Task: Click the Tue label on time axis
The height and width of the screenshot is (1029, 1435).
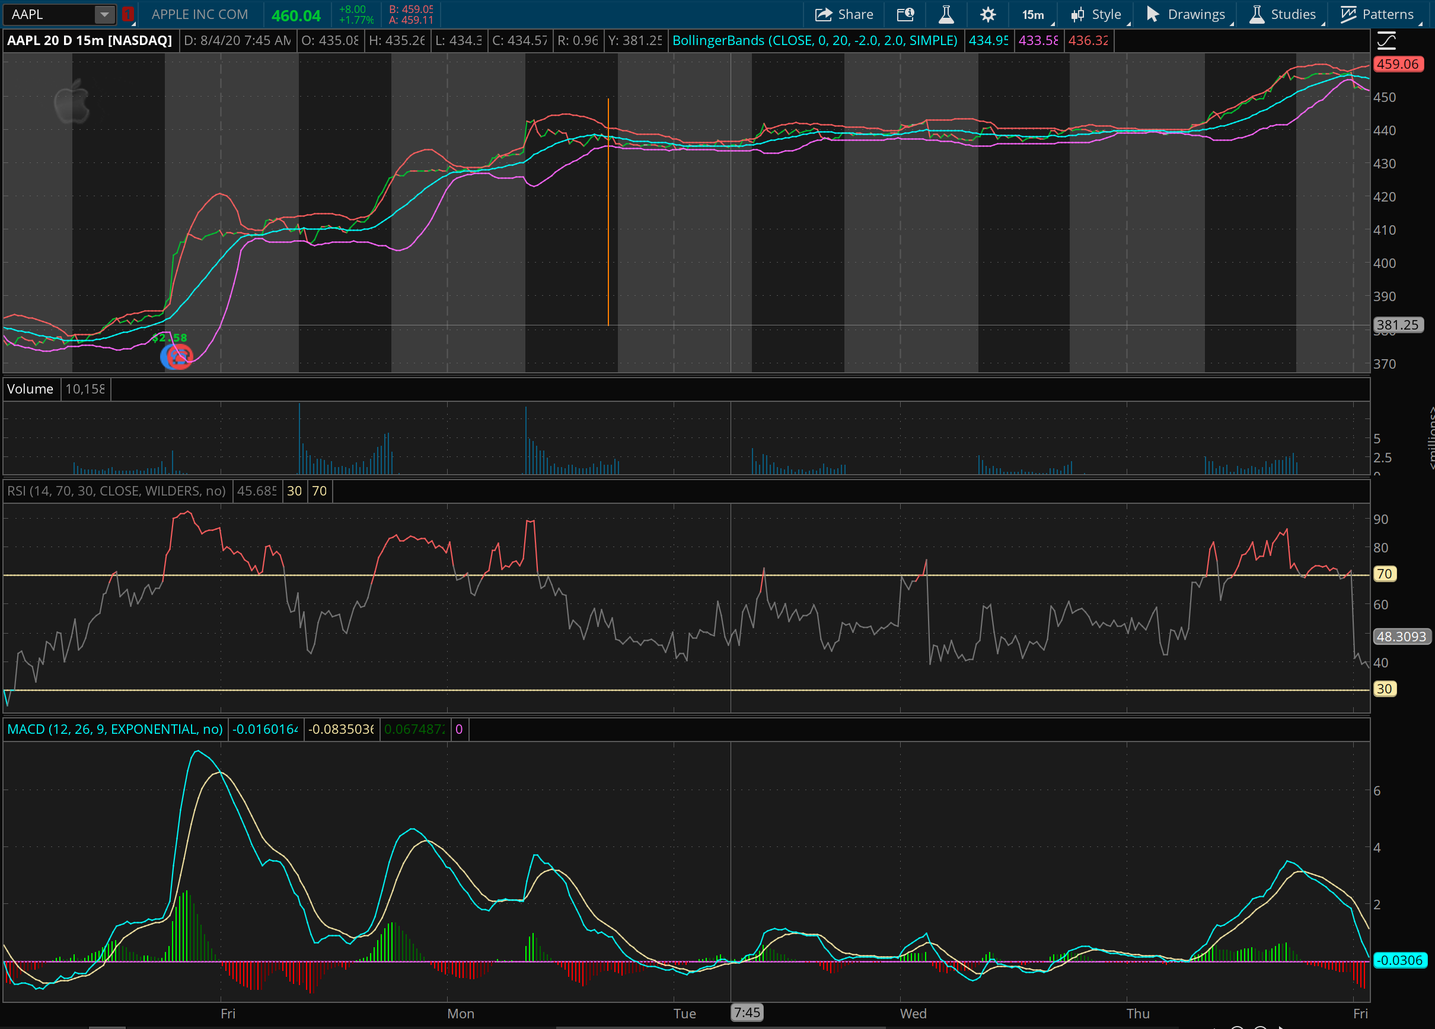Action: point(685,1013)
